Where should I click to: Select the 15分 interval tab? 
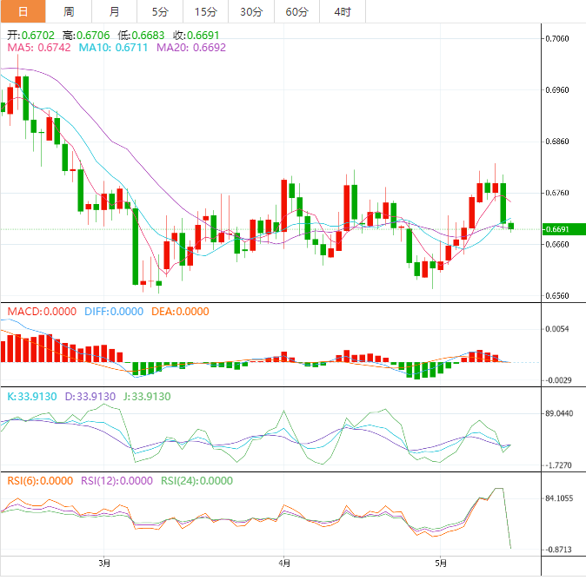[x=205, y=11]
